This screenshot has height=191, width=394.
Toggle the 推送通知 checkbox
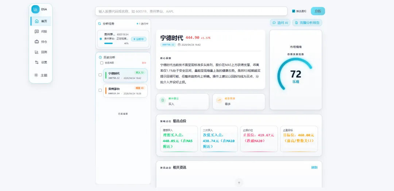[293, 11]
